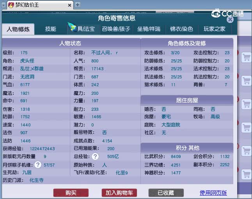Switch to the 锦衣/染色 tab
Screen dimensions: 252x199
click(182, 29)
